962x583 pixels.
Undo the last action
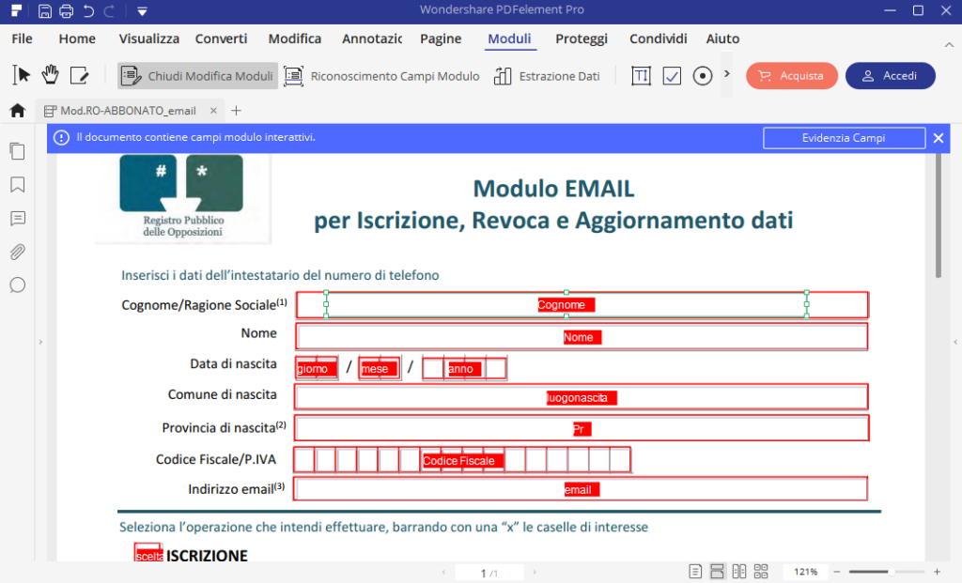click(x=88, y=11)
